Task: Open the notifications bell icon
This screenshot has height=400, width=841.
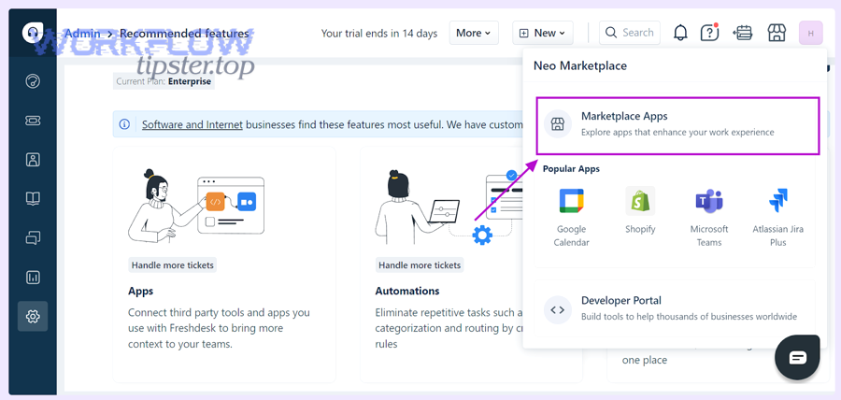Action: point(680,33)
